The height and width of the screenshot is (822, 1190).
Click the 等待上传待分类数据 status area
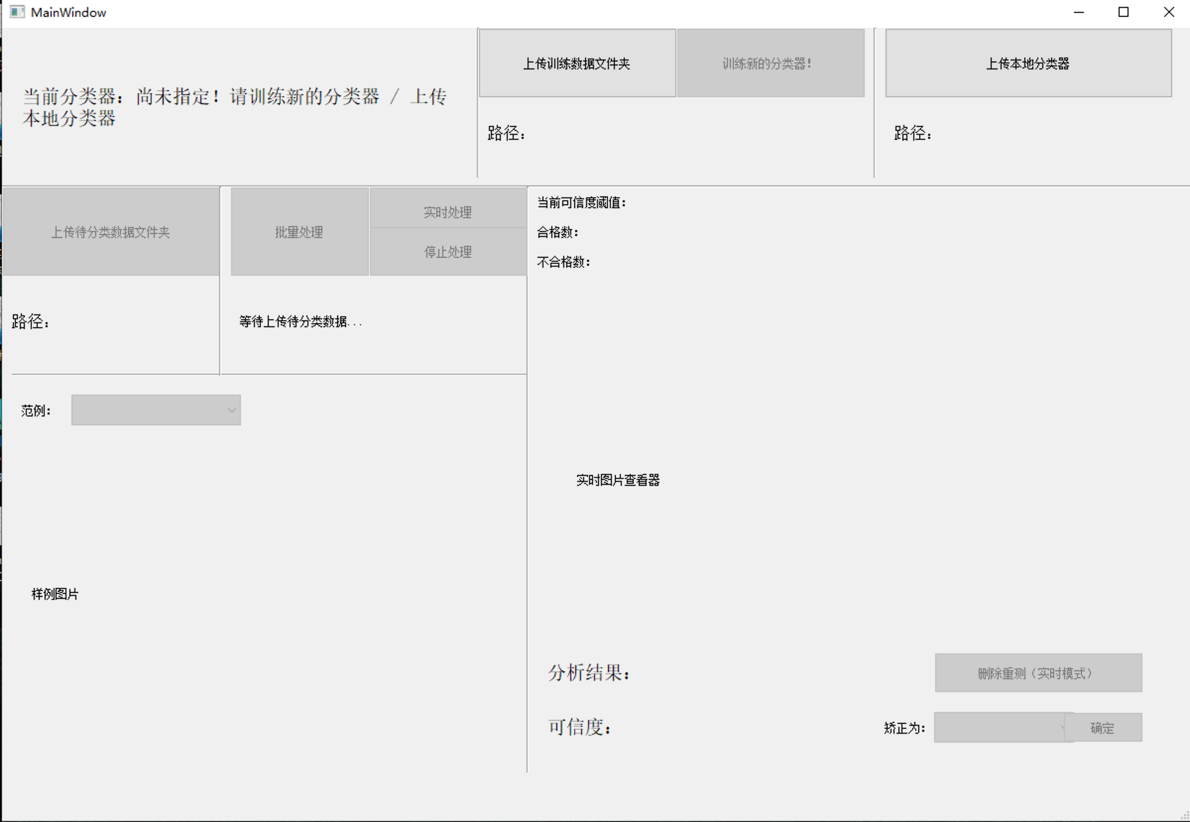click(300, 322)
